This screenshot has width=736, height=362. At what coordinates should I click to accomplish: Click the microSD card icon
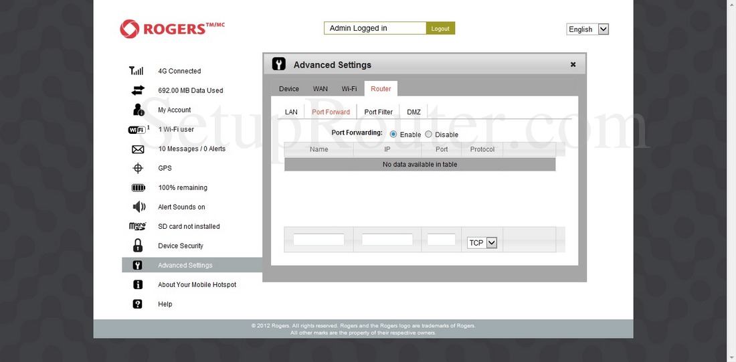[138, 226]
